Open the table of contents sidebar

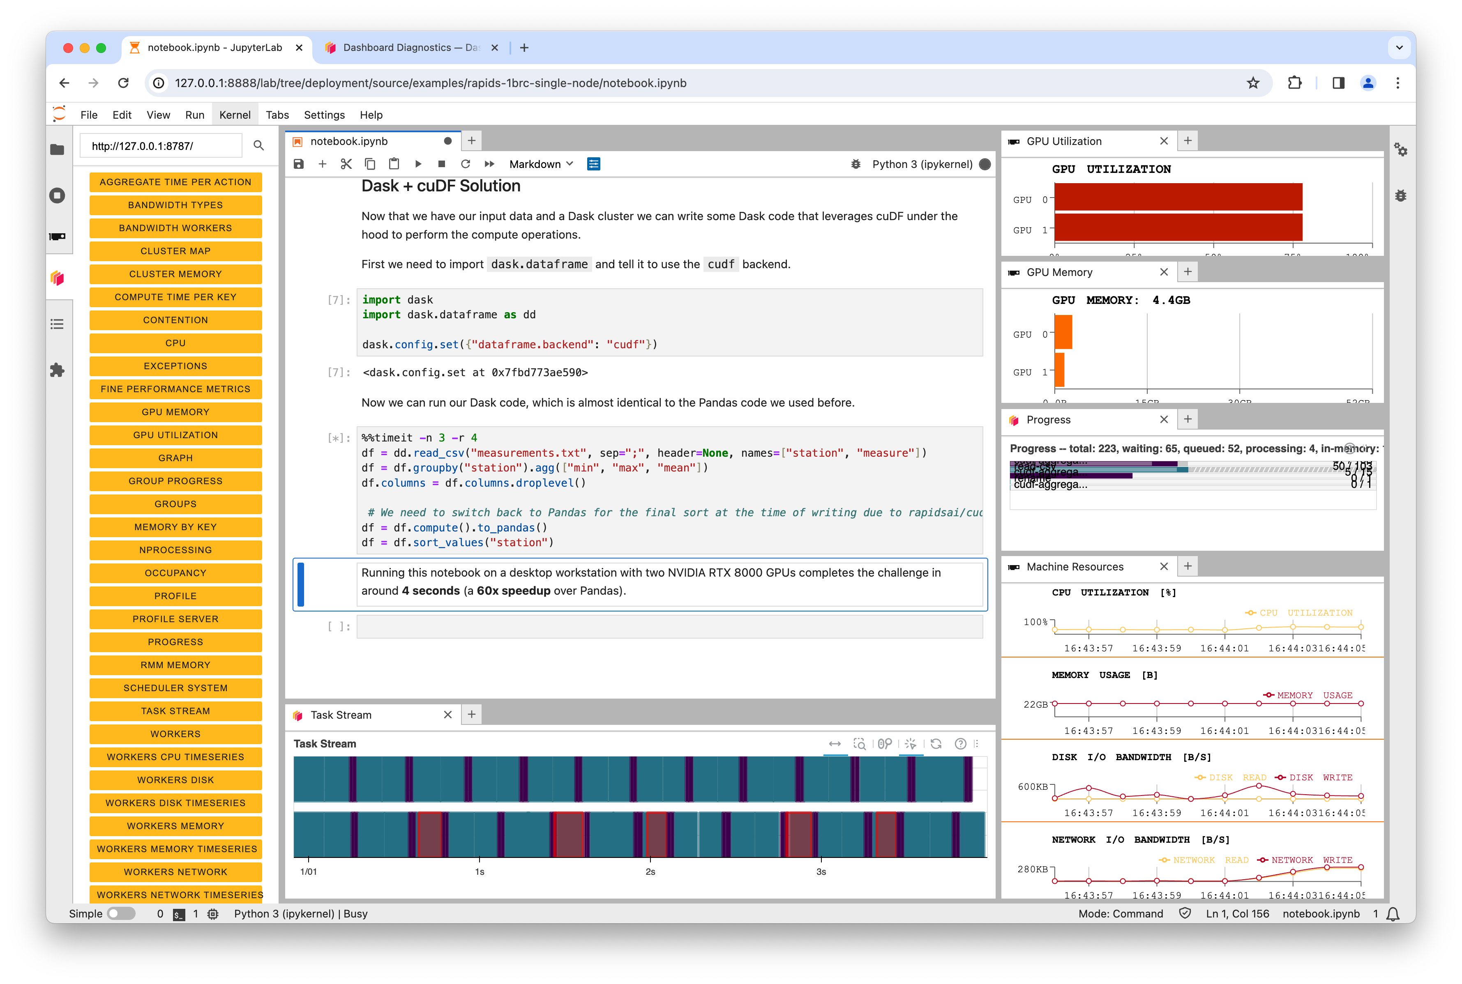tap(57, 324)
